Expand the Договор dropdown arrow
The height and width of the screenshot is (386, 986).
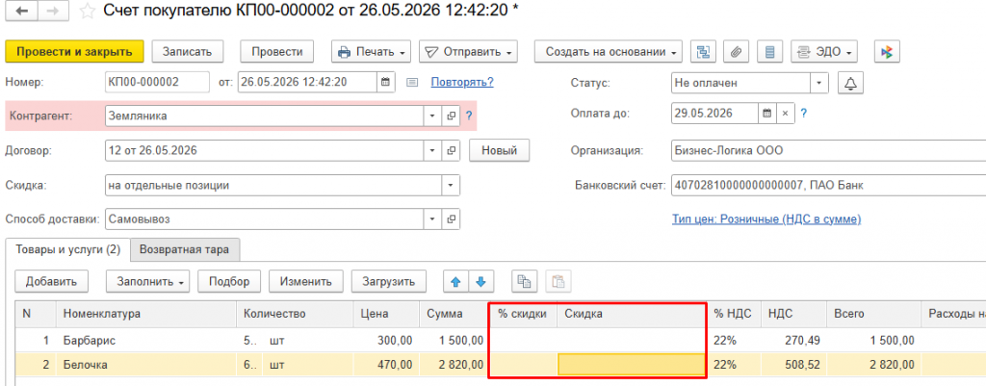[x=432, y=150]
